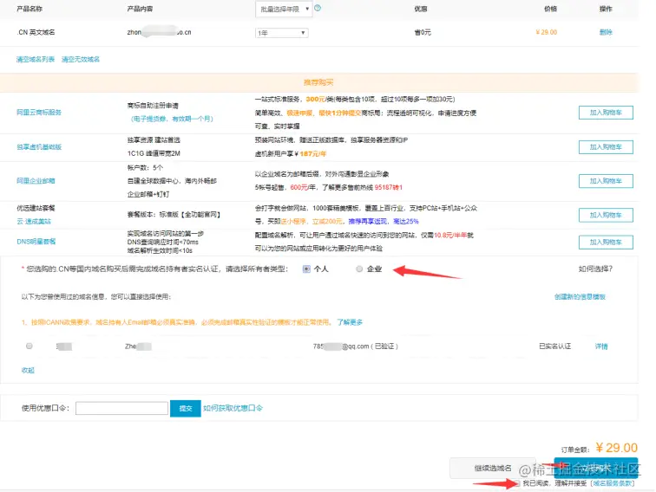Open the DNS明星套餐 product link
This screenshot has height=492, width=656.
click(36, 242)
